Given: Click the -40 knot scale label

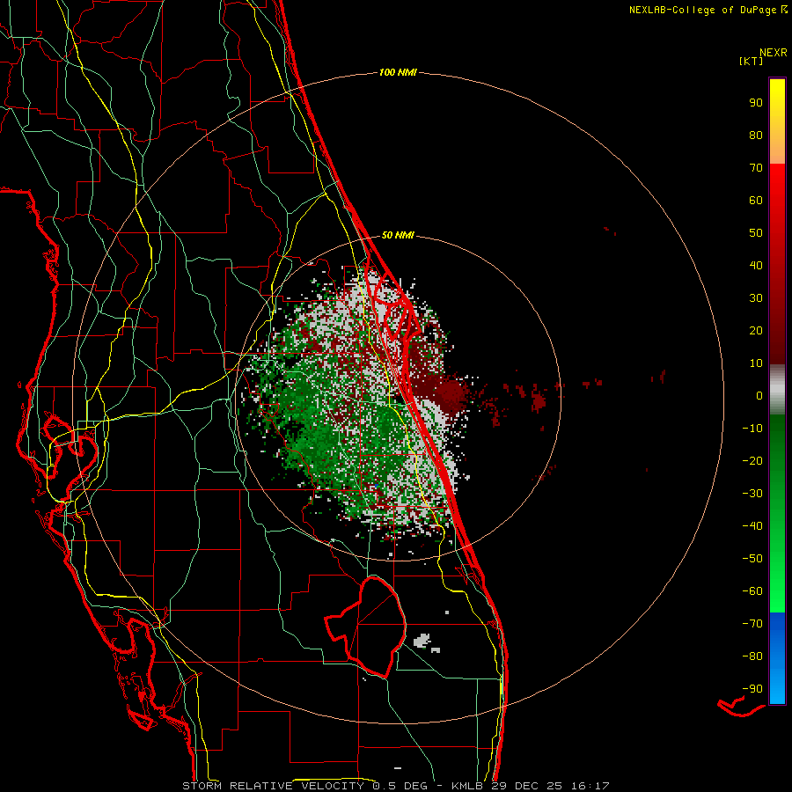Looking at the screenshot, I should tap(752, 526).
